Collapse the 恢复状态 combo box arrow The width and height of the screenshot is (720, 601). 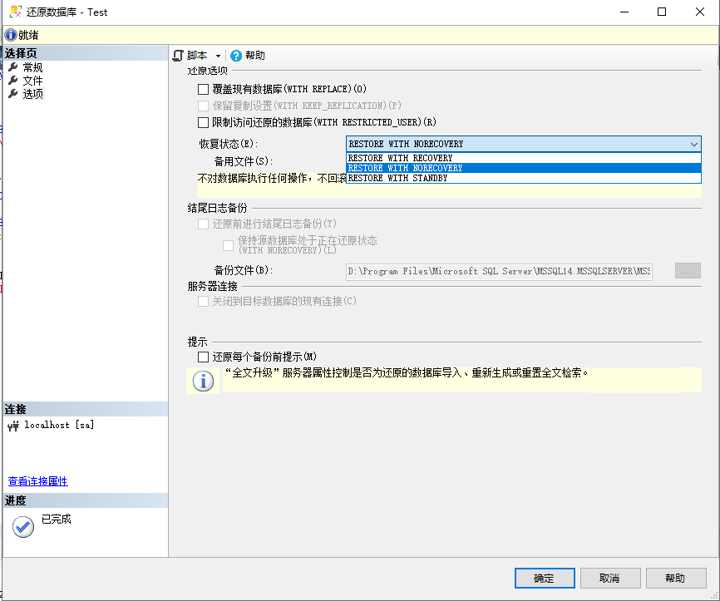click(694, 144)
